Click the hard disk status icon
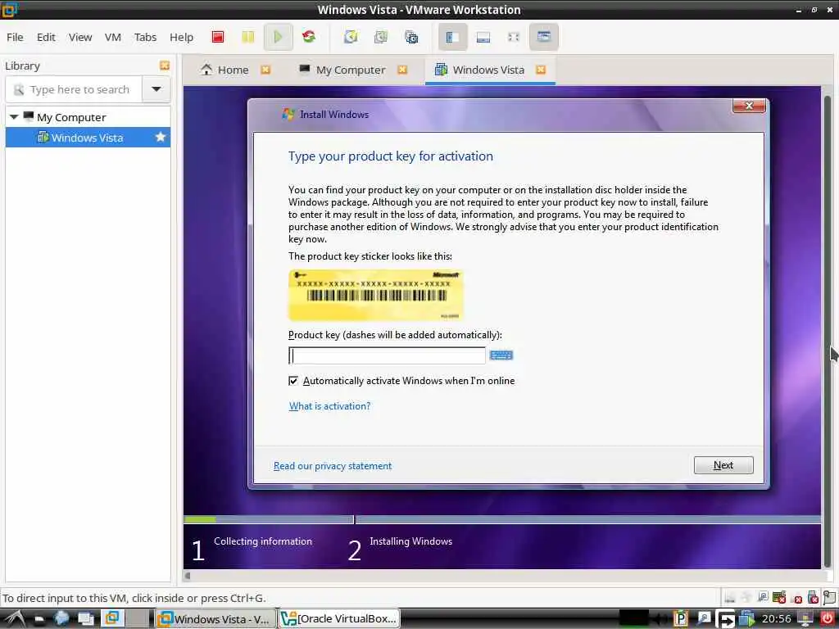The height and width of the screenshot is (629, 839). click(x=729, y=597)
